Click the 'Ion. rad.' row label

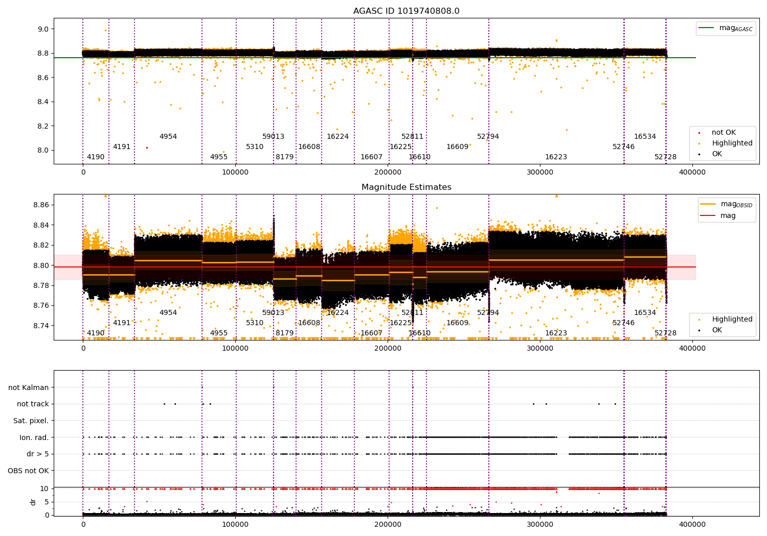(34, 437)
